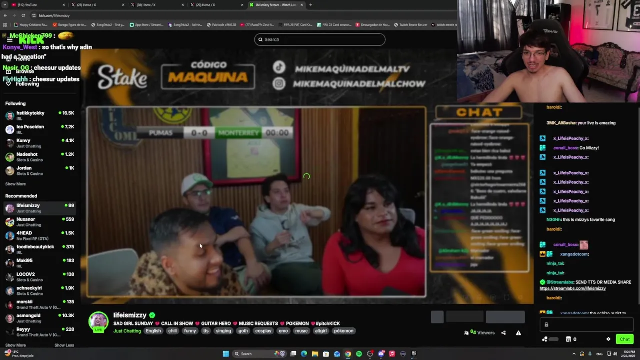Image resolution: width=640 pixels, height=360 pixels.
Task: Open Just Chatting category link
Action: [127, 331]
